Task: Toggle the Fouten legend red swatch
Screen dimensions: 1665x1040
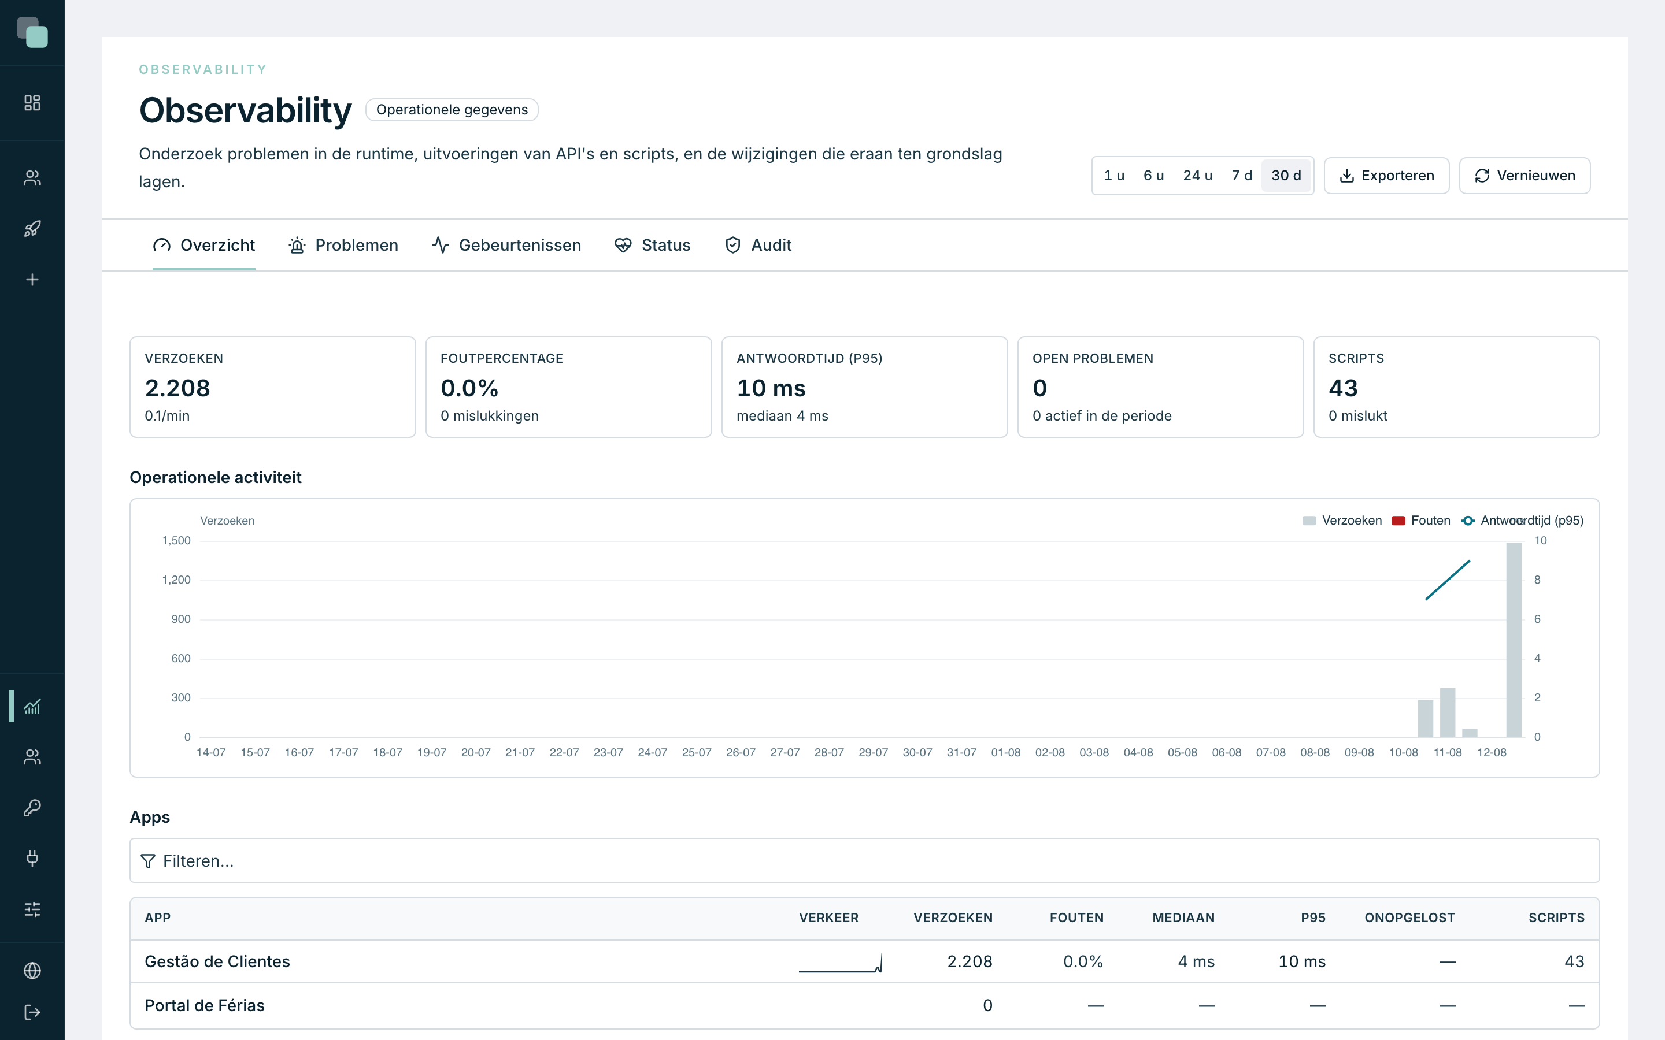Action: pyautogui.click(x=1398, y=521)
